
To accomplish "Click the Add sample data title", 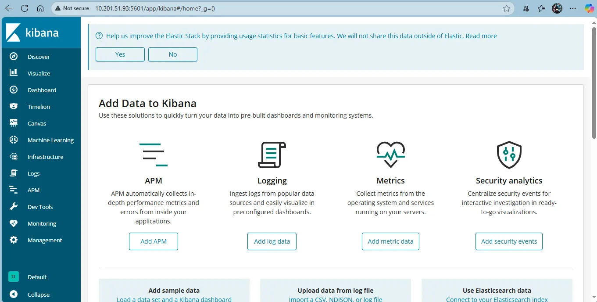I will (x=174, y=290).
